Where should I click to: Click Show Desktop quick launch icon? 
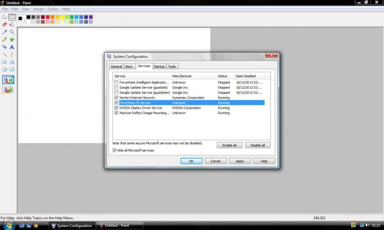pyautogui.click(x=22, y=225)
